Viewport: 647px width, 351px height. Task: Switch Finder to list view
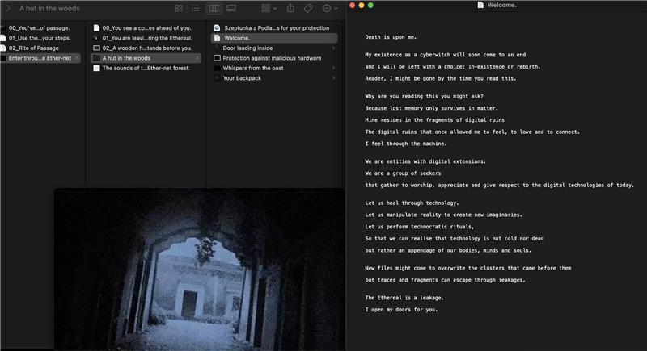[196, 8]
